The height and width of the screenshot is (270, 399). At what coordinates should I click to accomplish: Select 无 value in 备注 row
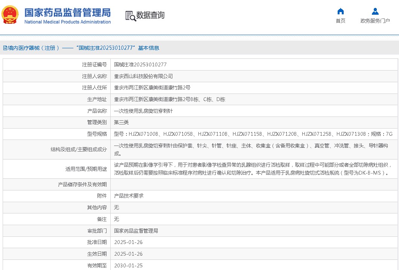click(116, 219)
